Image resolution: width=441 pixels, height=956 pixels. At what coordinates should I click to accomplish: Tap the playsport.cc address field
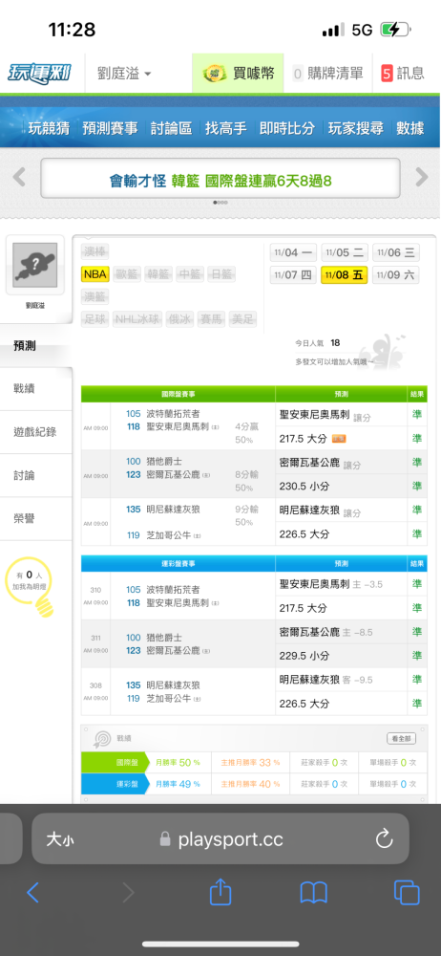point(220,839)
